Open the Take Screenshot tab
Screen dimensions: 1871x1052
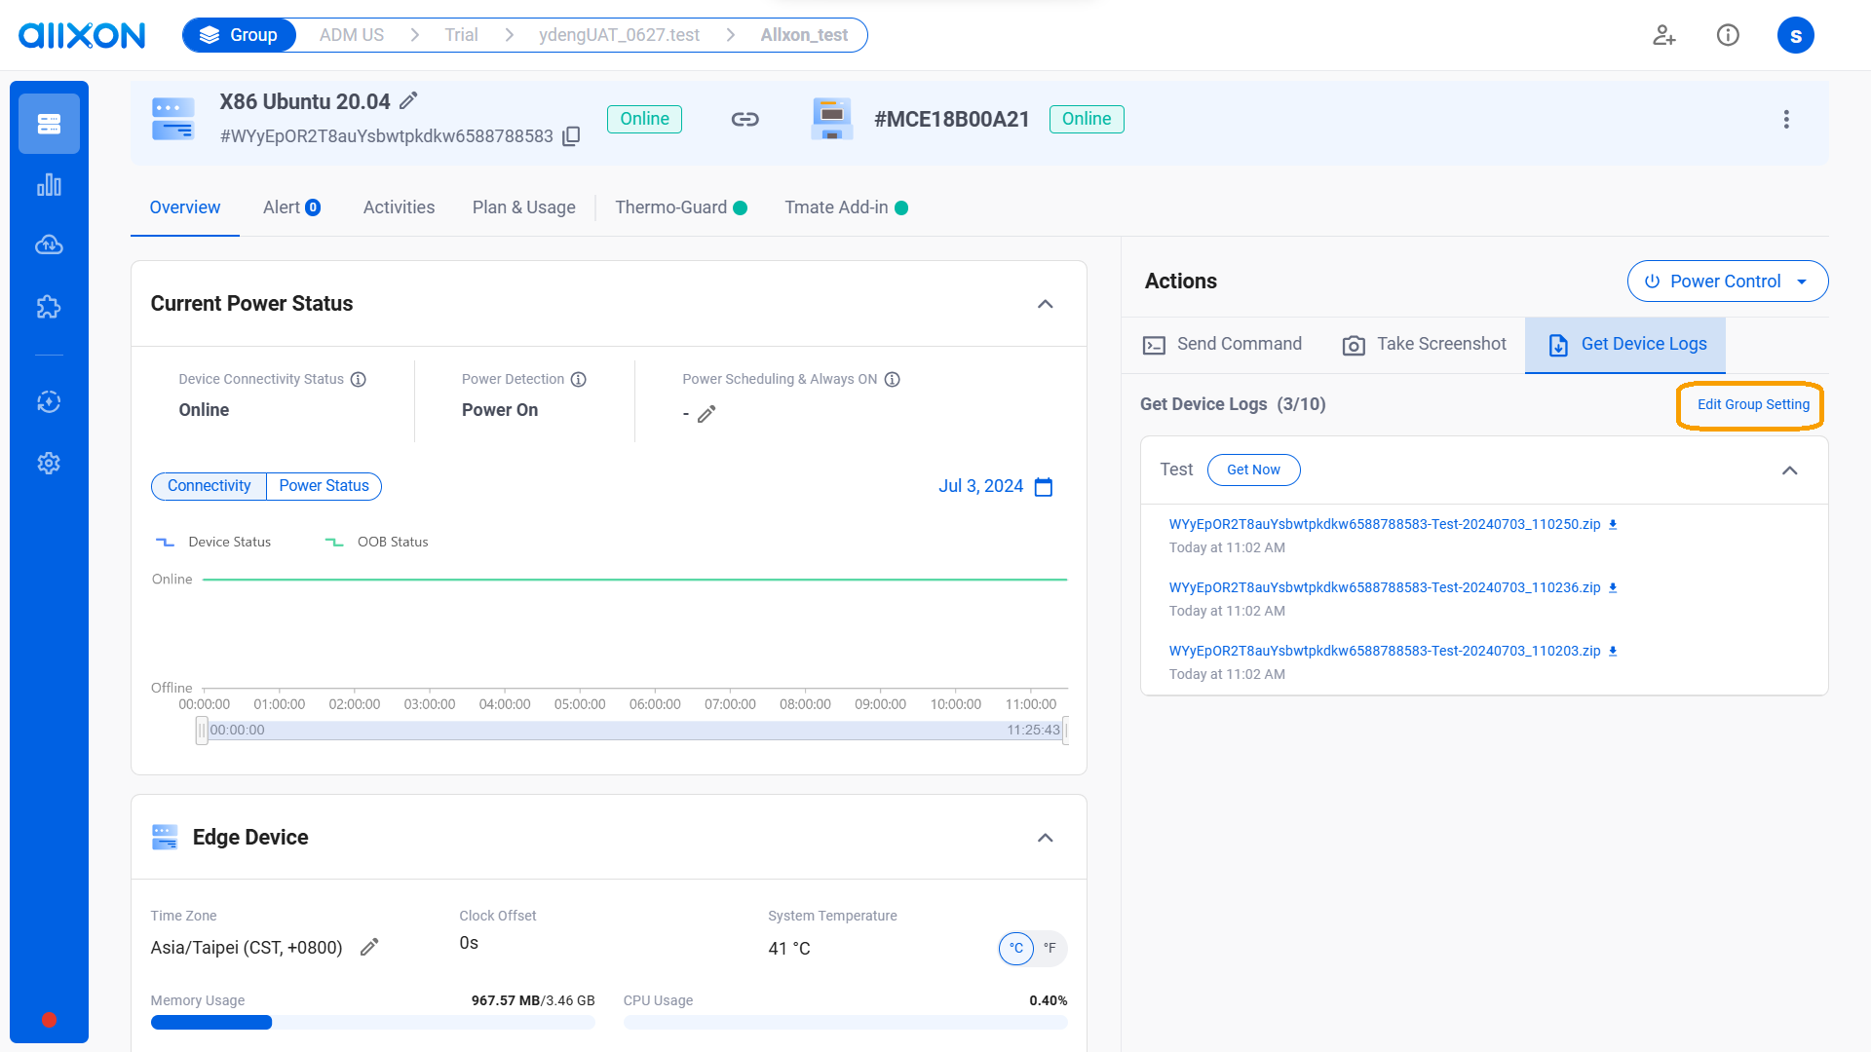tap(1424, 345)
